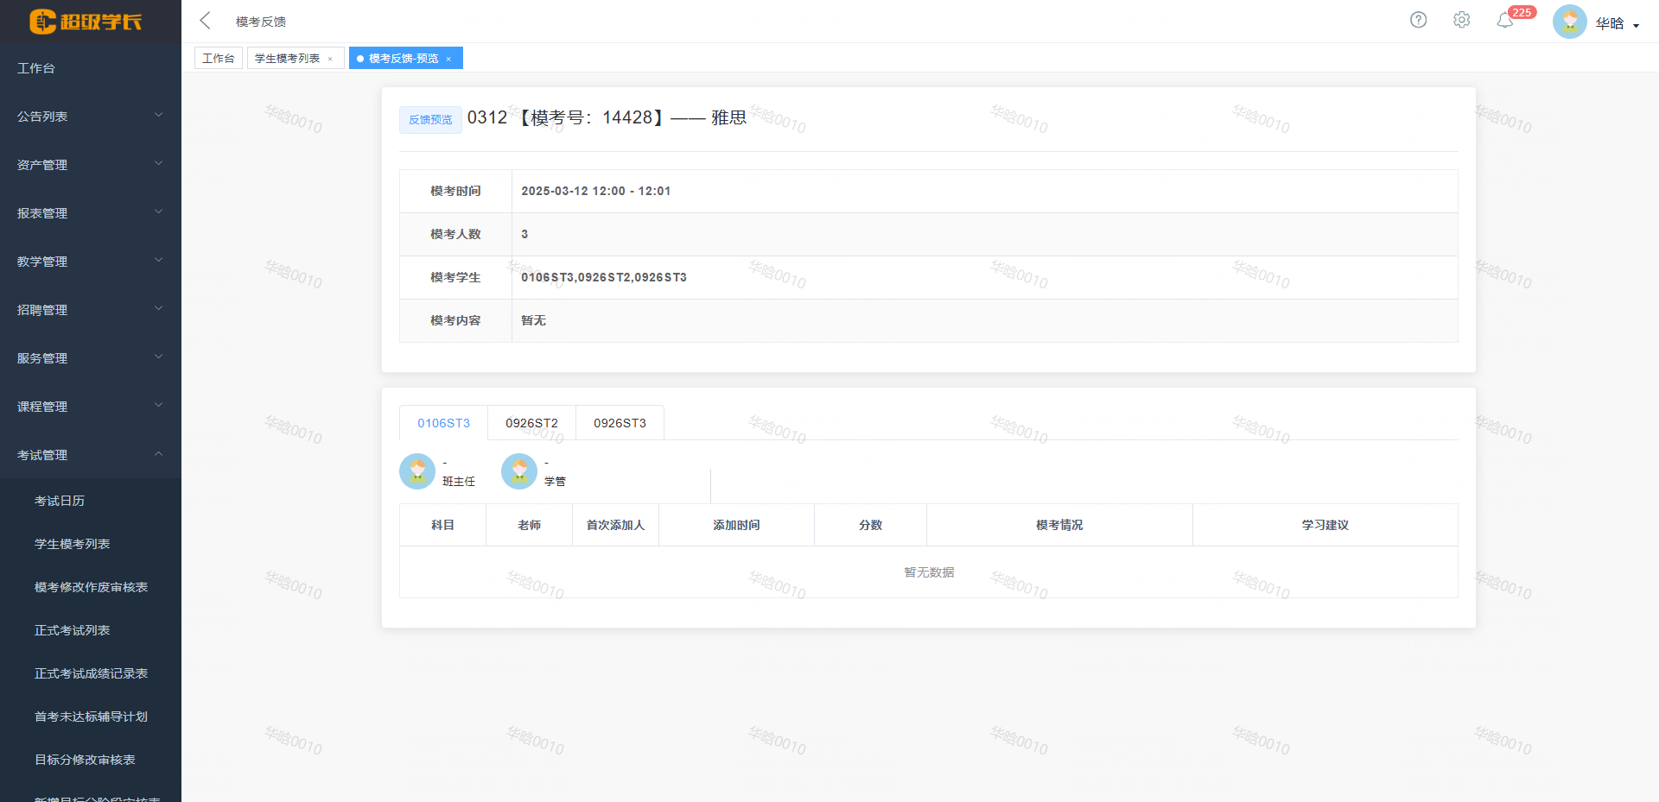Click the 学管 avatar icon
This screenshot has width=1659, height=802.
point(518,471)
